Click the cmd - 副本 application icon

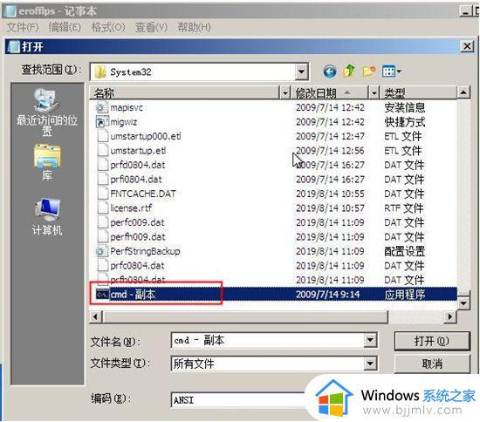pyautogui.click(x=102, y=294)
